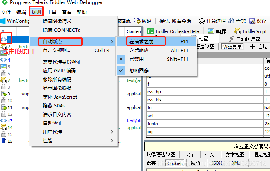The width and height of the screenshot is (270, 171).
Task: Select session 9 post icon
Action: [x=4, y=93]
